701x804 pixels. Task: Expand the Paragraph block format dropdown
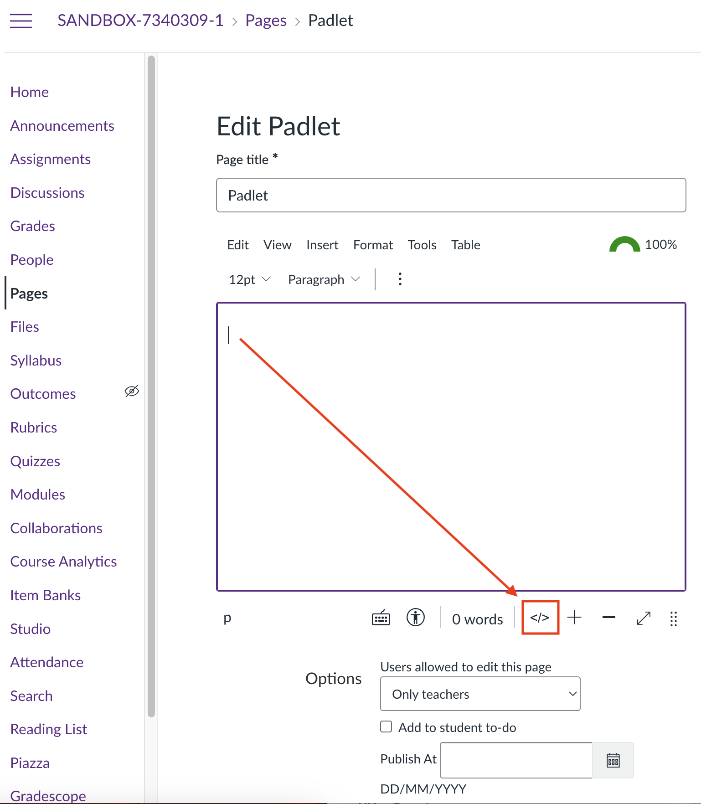(x=324, y=279)
